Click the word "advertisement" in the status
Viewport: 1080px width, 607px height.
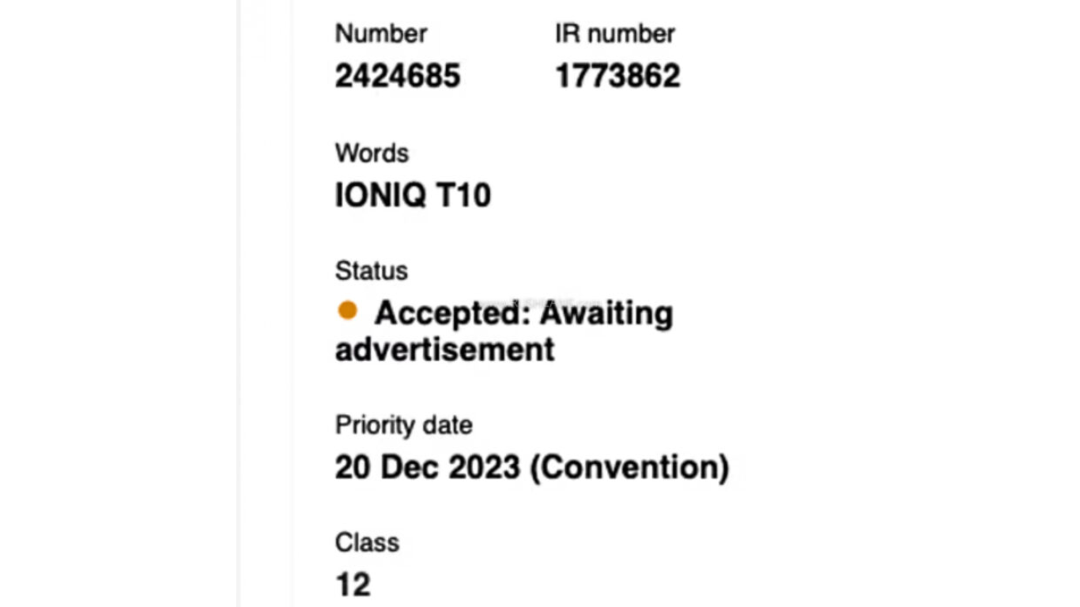[x=445, y=349]
